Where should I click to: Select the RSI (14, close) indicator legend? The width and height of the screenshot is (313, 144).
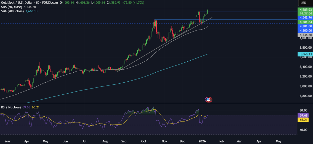tap(11, 107)
